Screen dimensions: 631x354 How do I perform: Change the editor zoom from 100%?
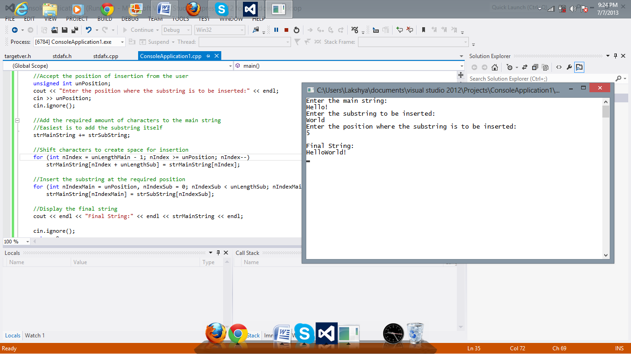[x=15, y=241]
